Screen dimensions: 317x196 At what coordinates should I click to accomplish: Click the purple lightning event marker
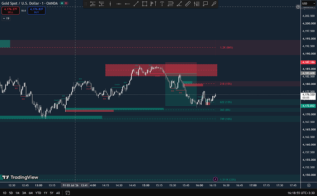(x=215, y=179)
